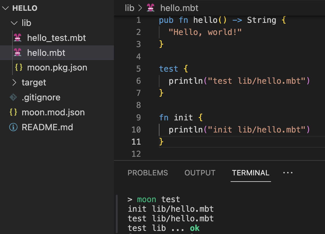Click line number 5 in the gutter
This screenshot has width=325, height=234.
coord(138,69)
